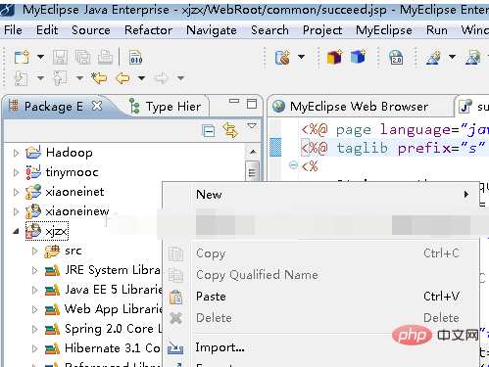Open the Navigate menu
This screenshot has height=367, width=489.
(x=212, y=30)
